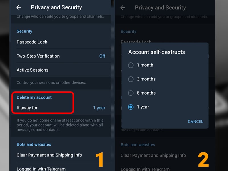The height and width of the screenshot is (171, 228).
Task: Tap the orange number 1 step marker
Action: tap(99, 159)
